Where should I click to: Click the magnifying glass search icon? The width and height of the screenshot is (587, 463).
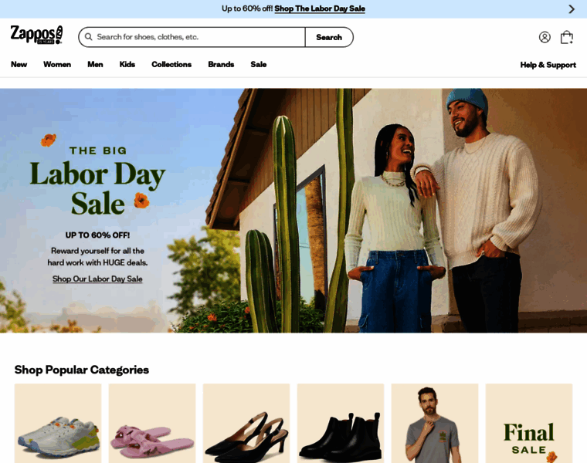tap(88, 36)
